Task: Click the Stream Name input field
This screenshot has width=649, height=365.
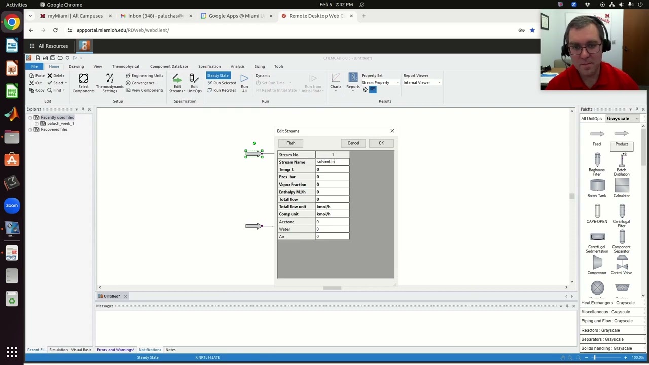Action: coord(332,162)
